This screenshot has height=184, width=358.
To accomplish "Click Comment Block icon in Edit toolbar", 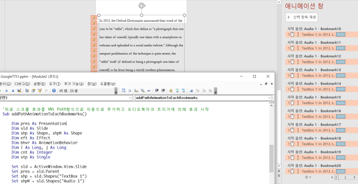I will point(177,91).
